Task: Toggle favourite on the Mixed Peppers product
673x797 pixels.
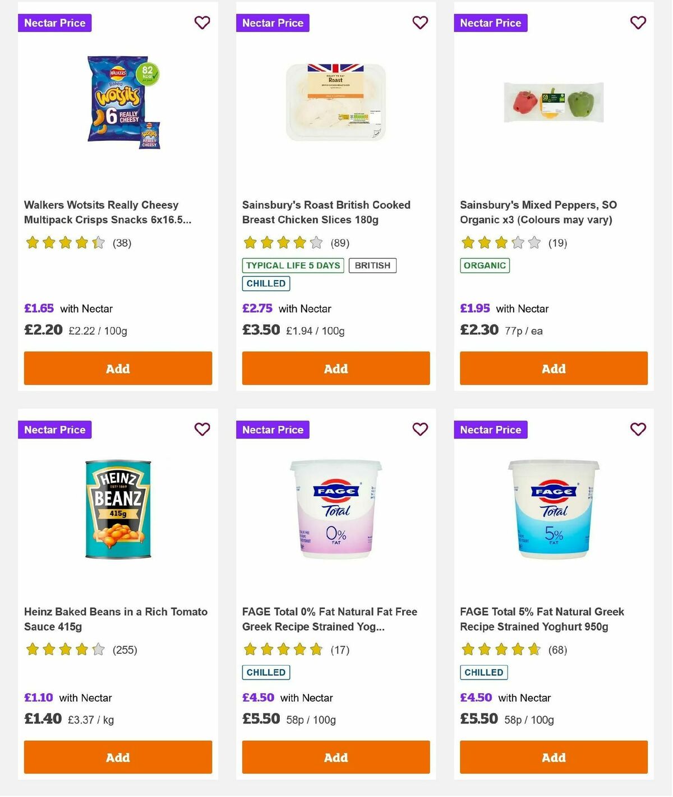Action: pyautogui.click(x=638, y=22)
